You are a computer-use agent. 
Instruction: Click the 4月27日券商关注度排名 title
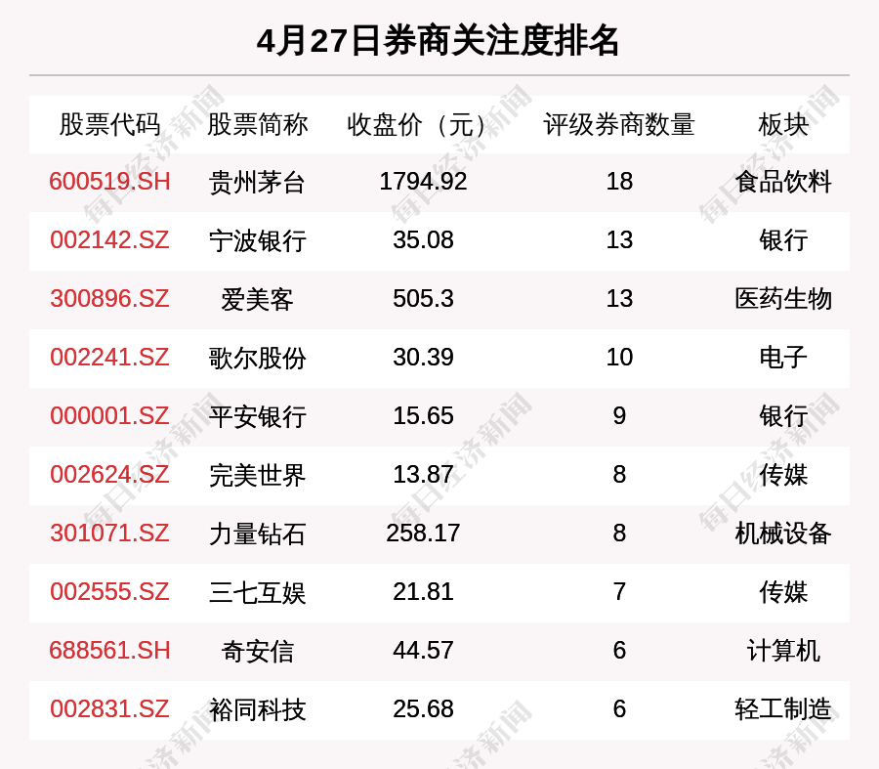coord(439,41)
